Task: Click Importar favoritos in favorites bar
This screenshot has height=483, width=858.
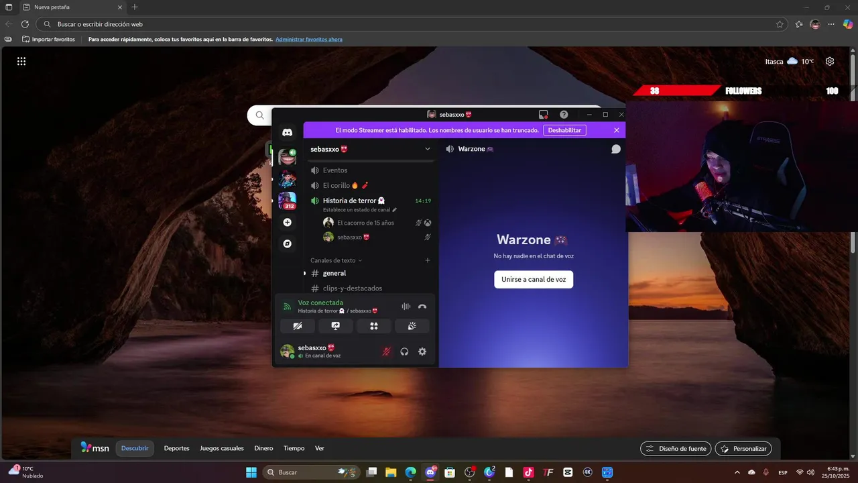Action: click(x=48, y=40)
